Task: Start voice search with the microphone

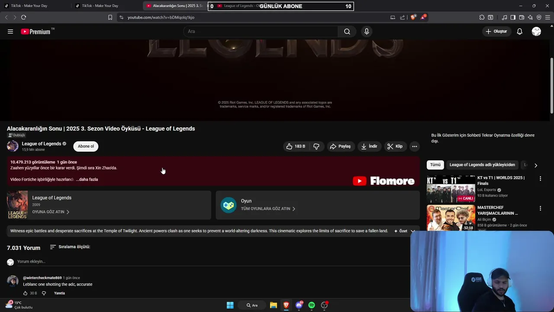Action: [x=367, y=32]
